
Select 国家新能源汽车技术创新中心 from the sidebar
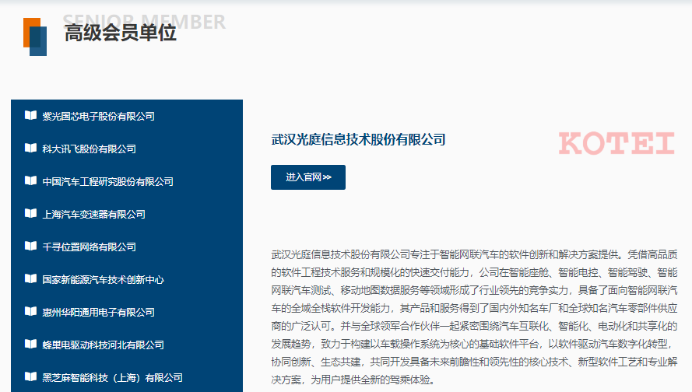(x=103, y=280)
